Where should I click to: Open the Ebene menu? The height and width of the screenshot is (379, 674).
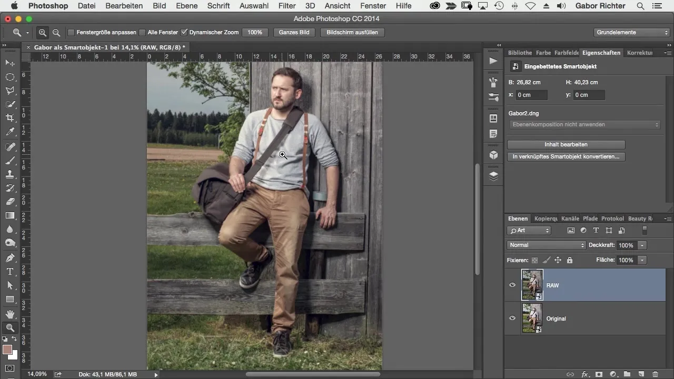tap(187, 6)
